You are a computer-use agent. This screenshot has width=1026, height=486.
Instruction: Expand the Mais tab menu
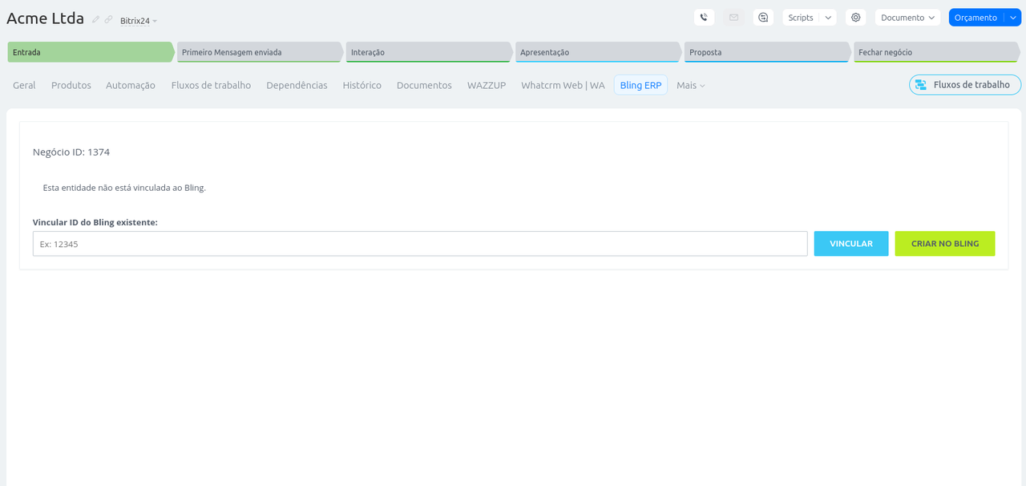pyautogui.click(x=690, y=85)
